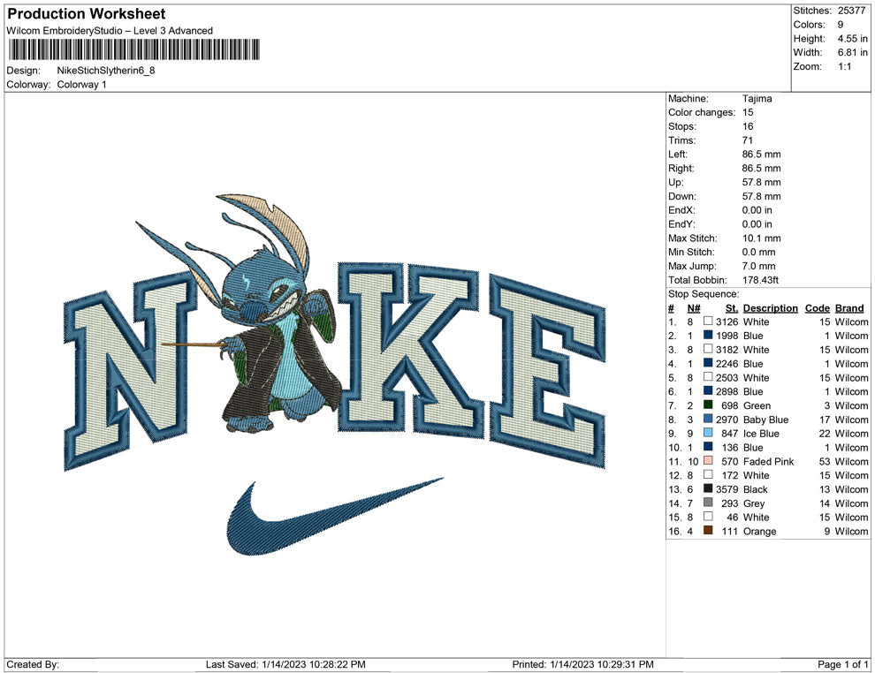This screenshot has height=673, width=875.
Task: Click the Description column header
Action: (770, 308)
